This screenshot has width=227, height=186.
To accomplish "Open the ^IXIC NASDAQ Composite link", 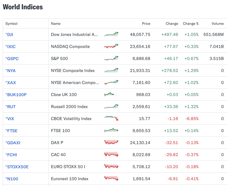I will pyautogui.click(x=10, y=47).
